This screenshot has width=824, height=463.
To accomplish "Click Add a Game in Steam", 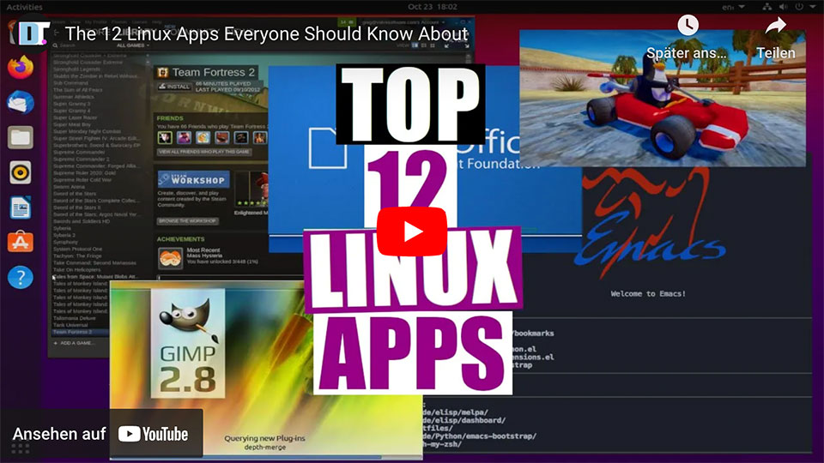I will (74, 343).
